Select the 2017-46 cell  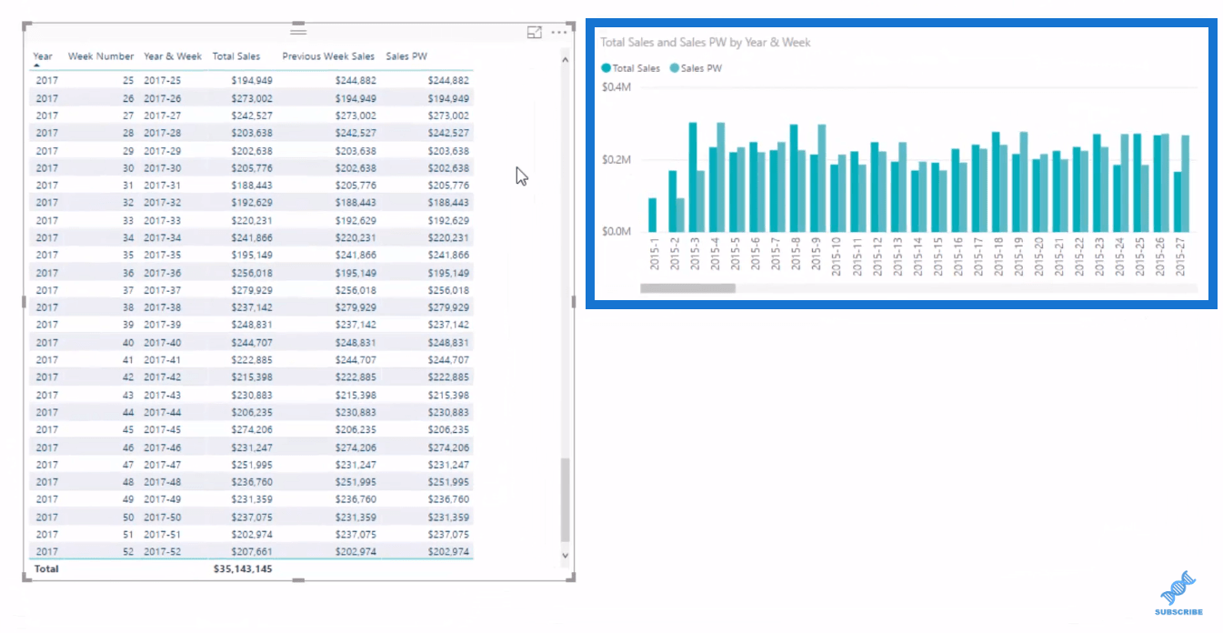pos(162,447)
